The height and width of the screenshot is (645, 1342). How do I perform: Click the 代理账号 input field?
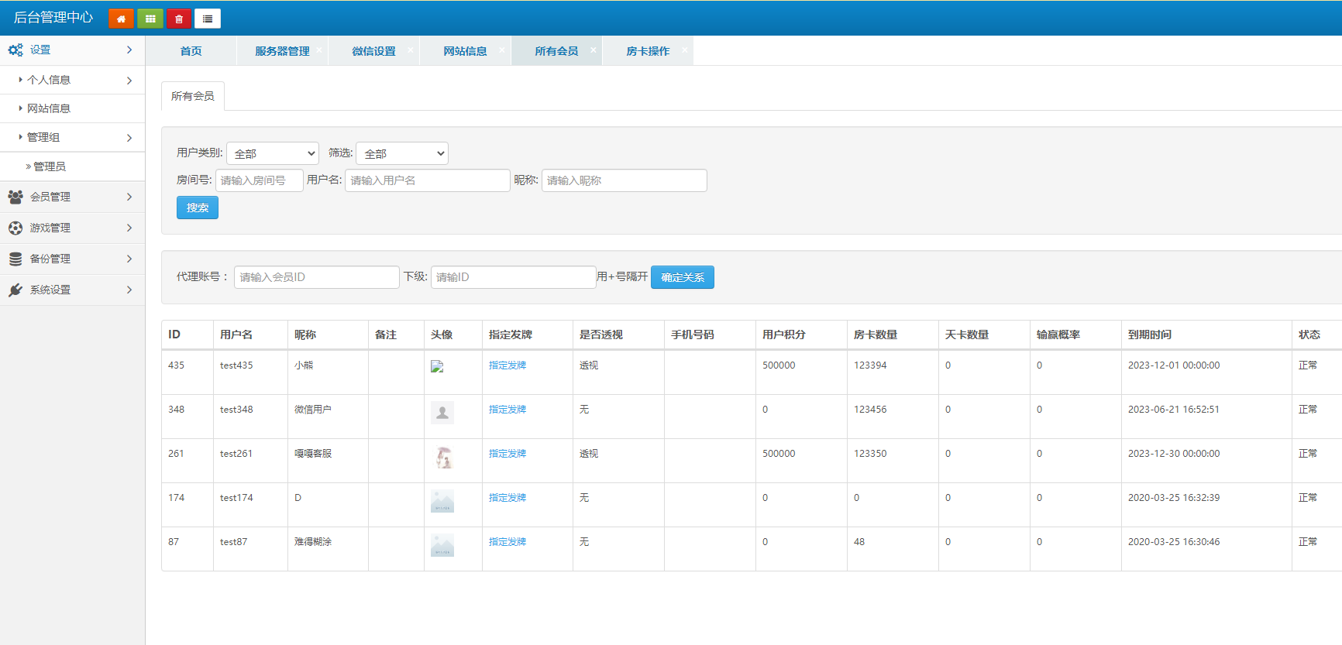(x=316, y=277)
